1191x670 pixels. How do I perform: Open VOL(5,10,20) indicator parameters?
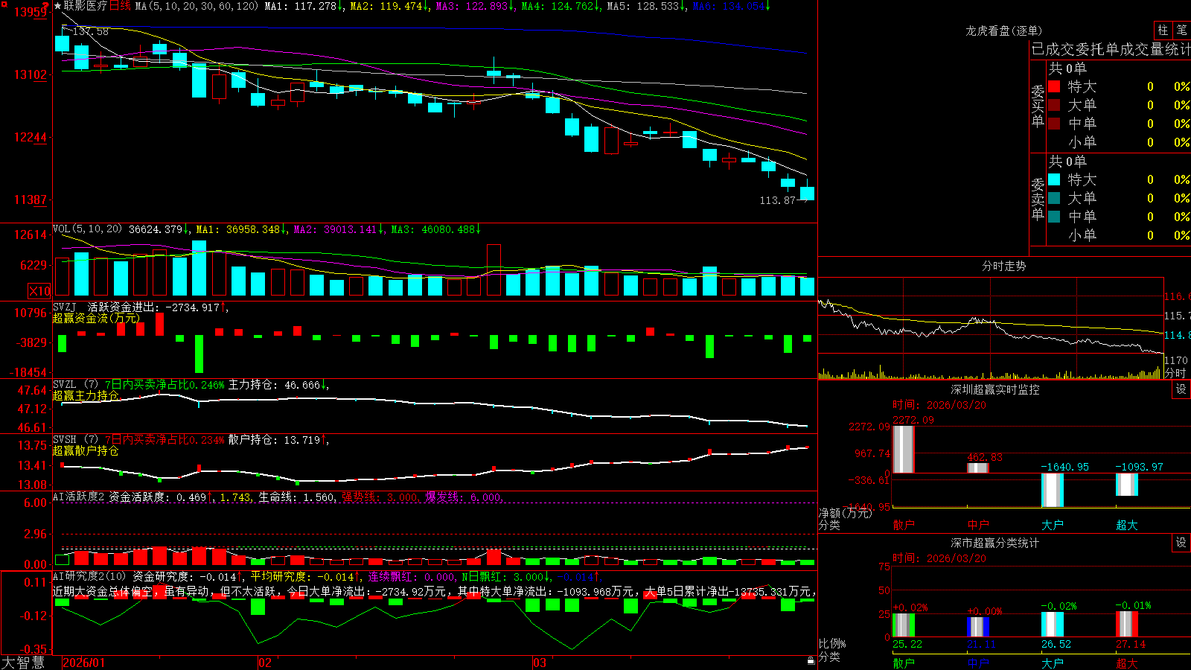point(87,229)
